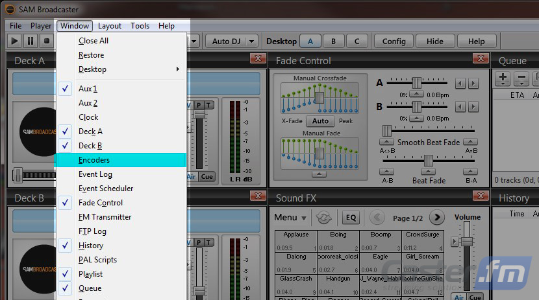Nudge channel A tempo right arrow
This screenshot has height=300, width=539.
click(473, 84)
